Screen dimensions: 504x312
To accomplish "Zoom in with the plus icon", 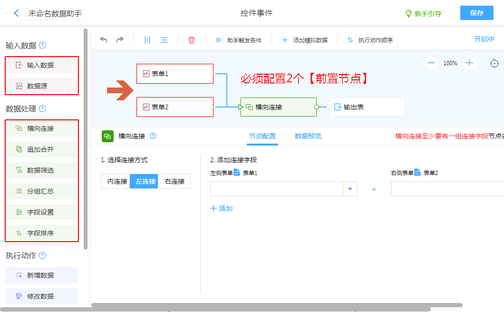I will (x=469, y=63).
